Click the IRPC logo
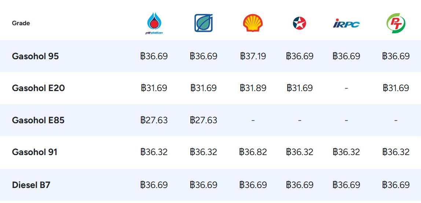Viewport: 421px width, 203px height. coord(346,23)
